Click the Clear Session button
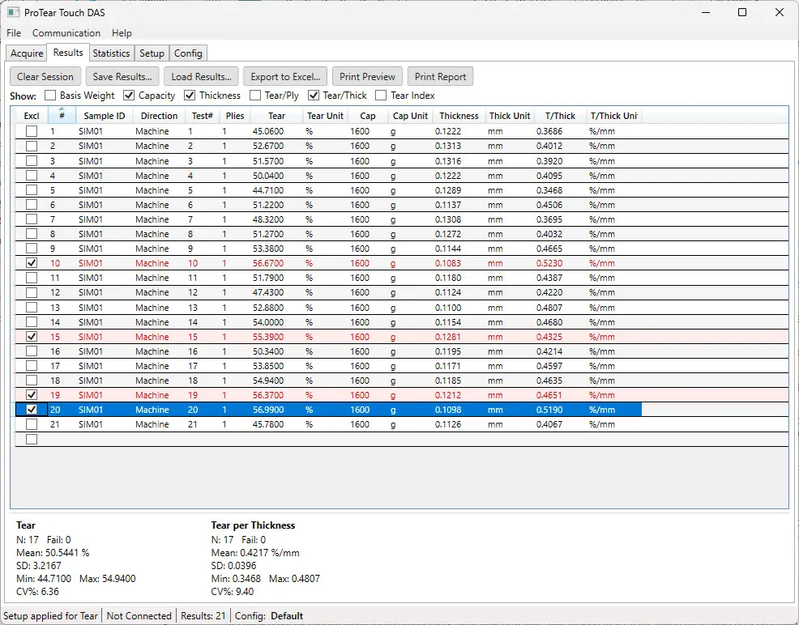This screenshot has width=799, height=625. pos(45,77)
